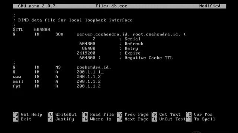
Task: Click the ^O WriteOut shortcut
Action: point(62,115)
